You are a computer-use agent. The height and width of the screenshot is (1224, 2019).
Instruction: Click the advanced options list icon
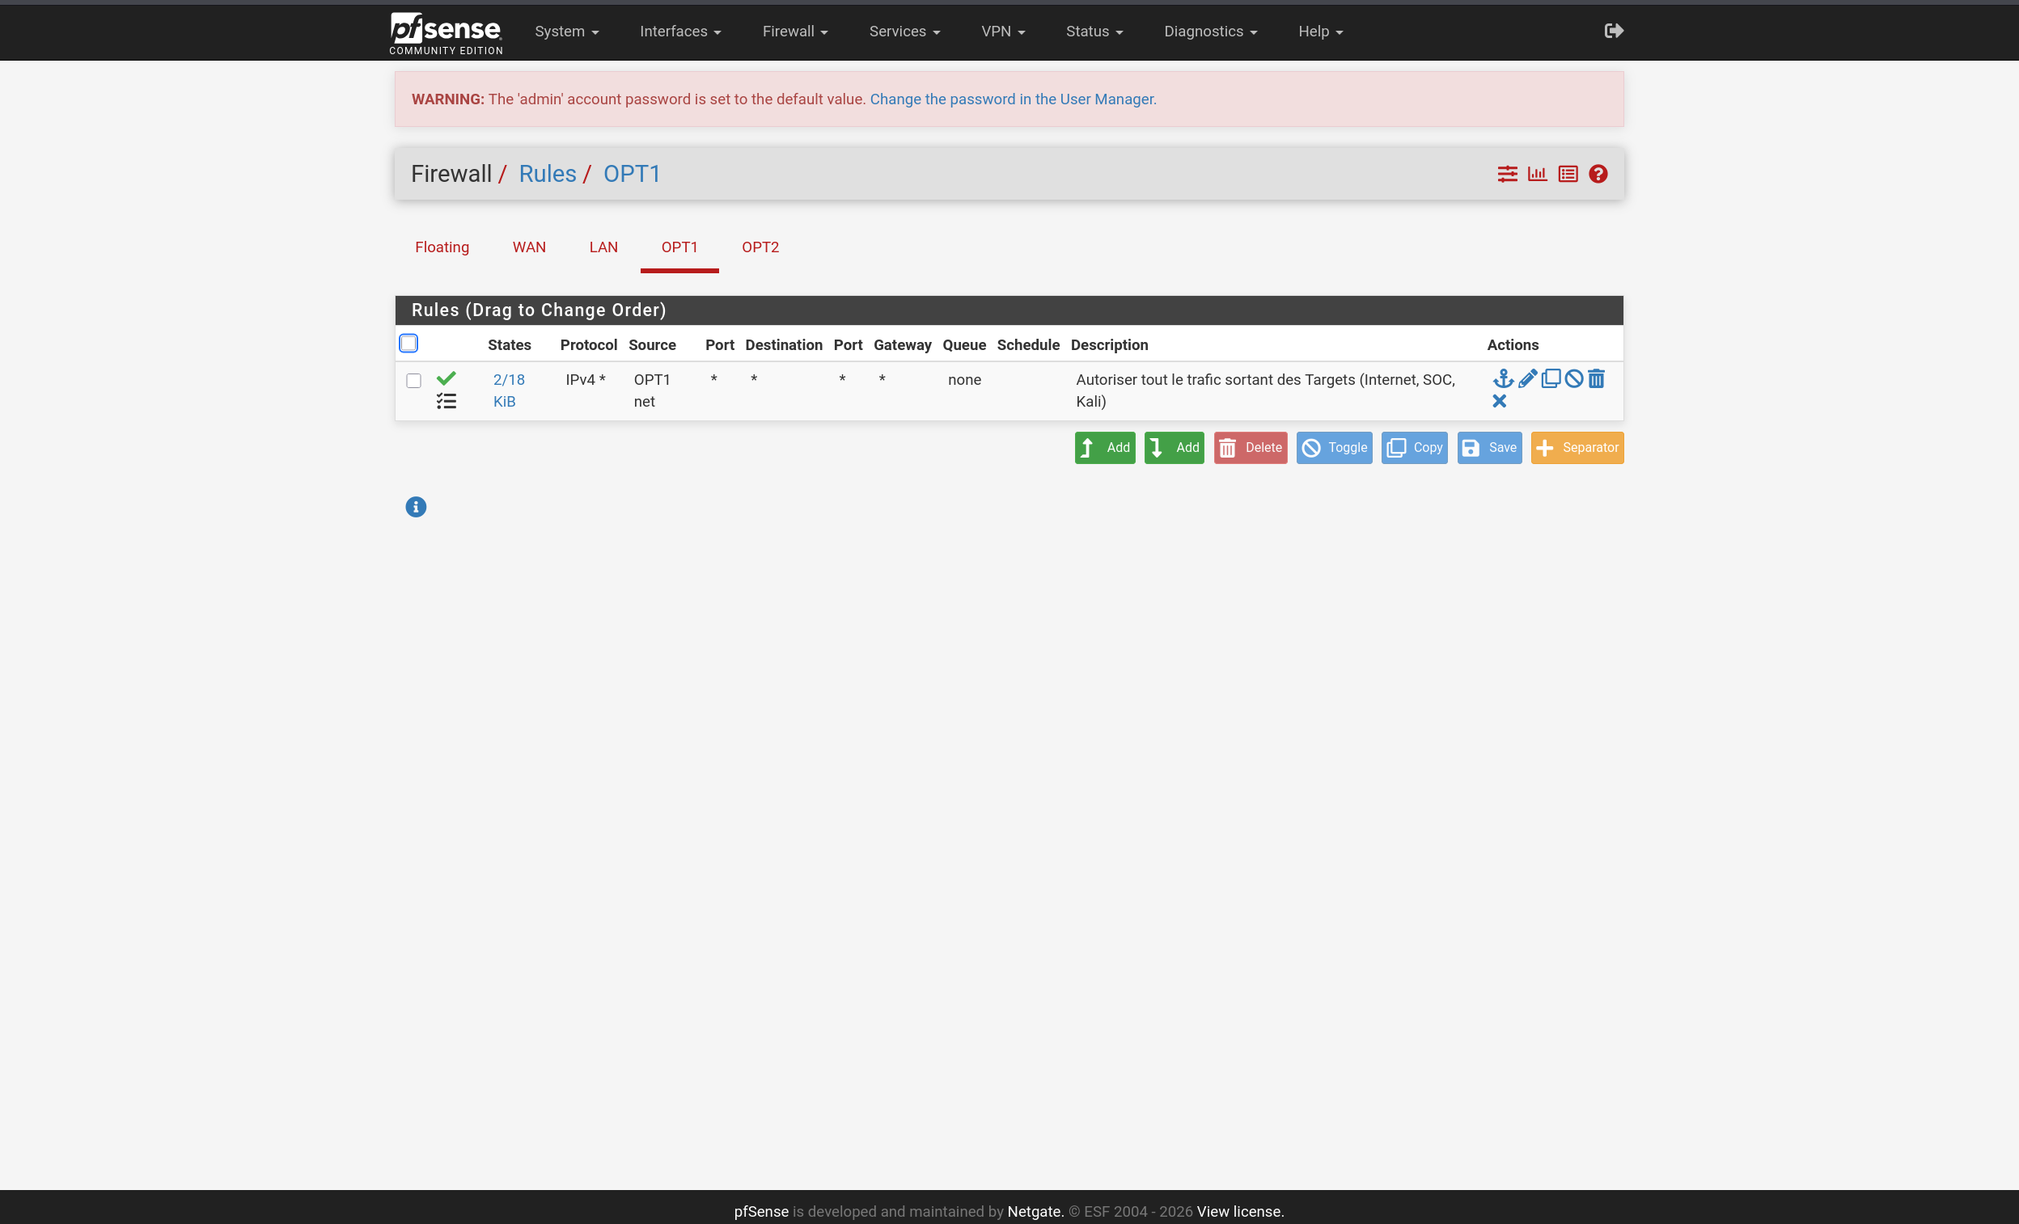pos(447,401)
